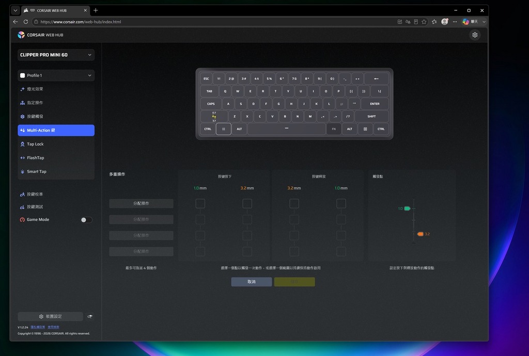Image resolution: width=529 pixels, height=356 pixels.
Task: View site information lock icon
Action: click(x=36, y=22)
